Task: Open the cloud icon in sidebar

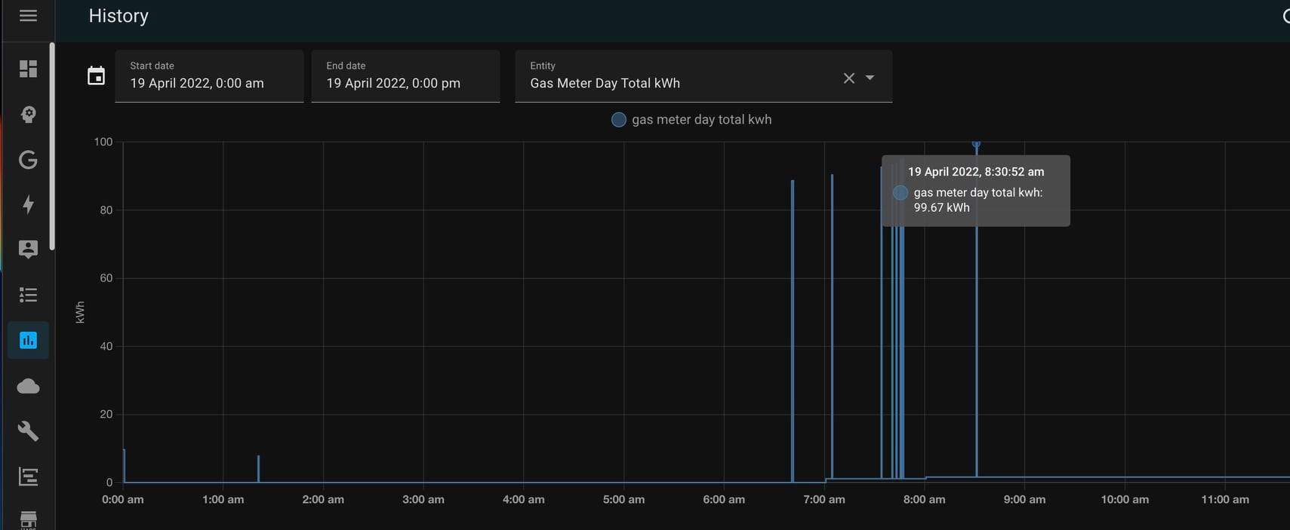Action: 28,386
